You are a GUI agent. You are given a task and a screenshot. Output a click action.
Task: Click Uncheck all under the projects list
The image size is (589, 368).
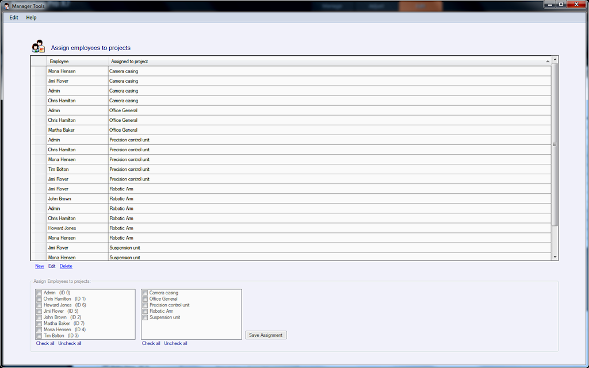tap(175, 343)
